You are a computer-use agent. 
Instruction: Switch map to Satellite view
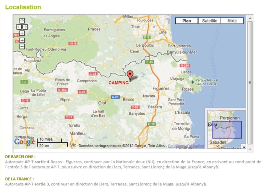210,21
